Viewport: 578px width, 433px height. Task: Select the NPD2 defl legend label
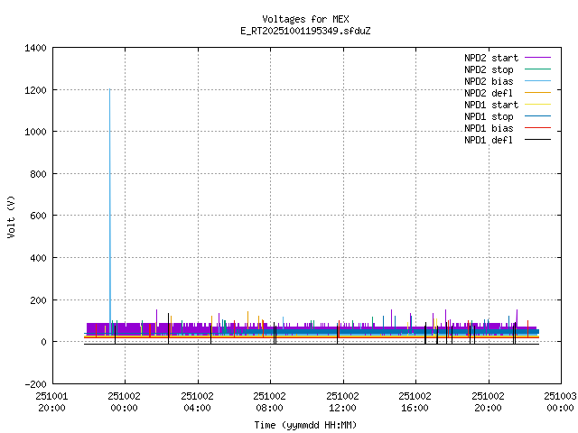coord(489,93)
